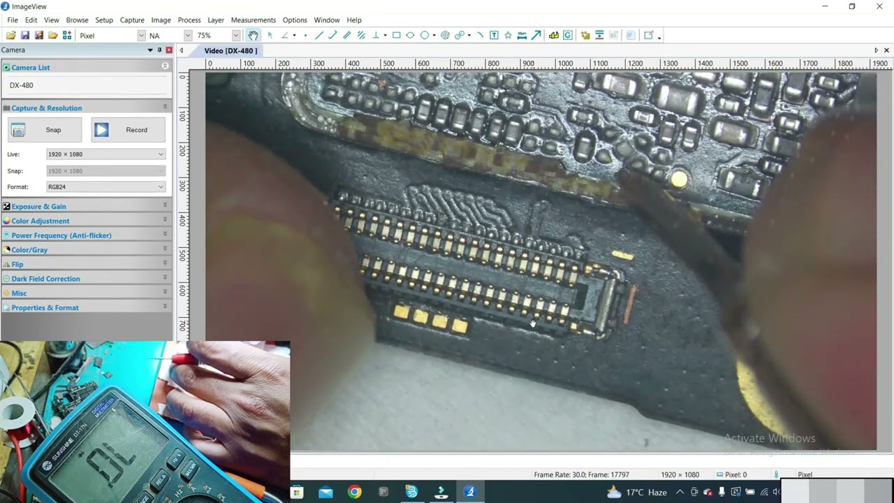Open the Layer menu

pyautogui.click(x=216, y=20)
